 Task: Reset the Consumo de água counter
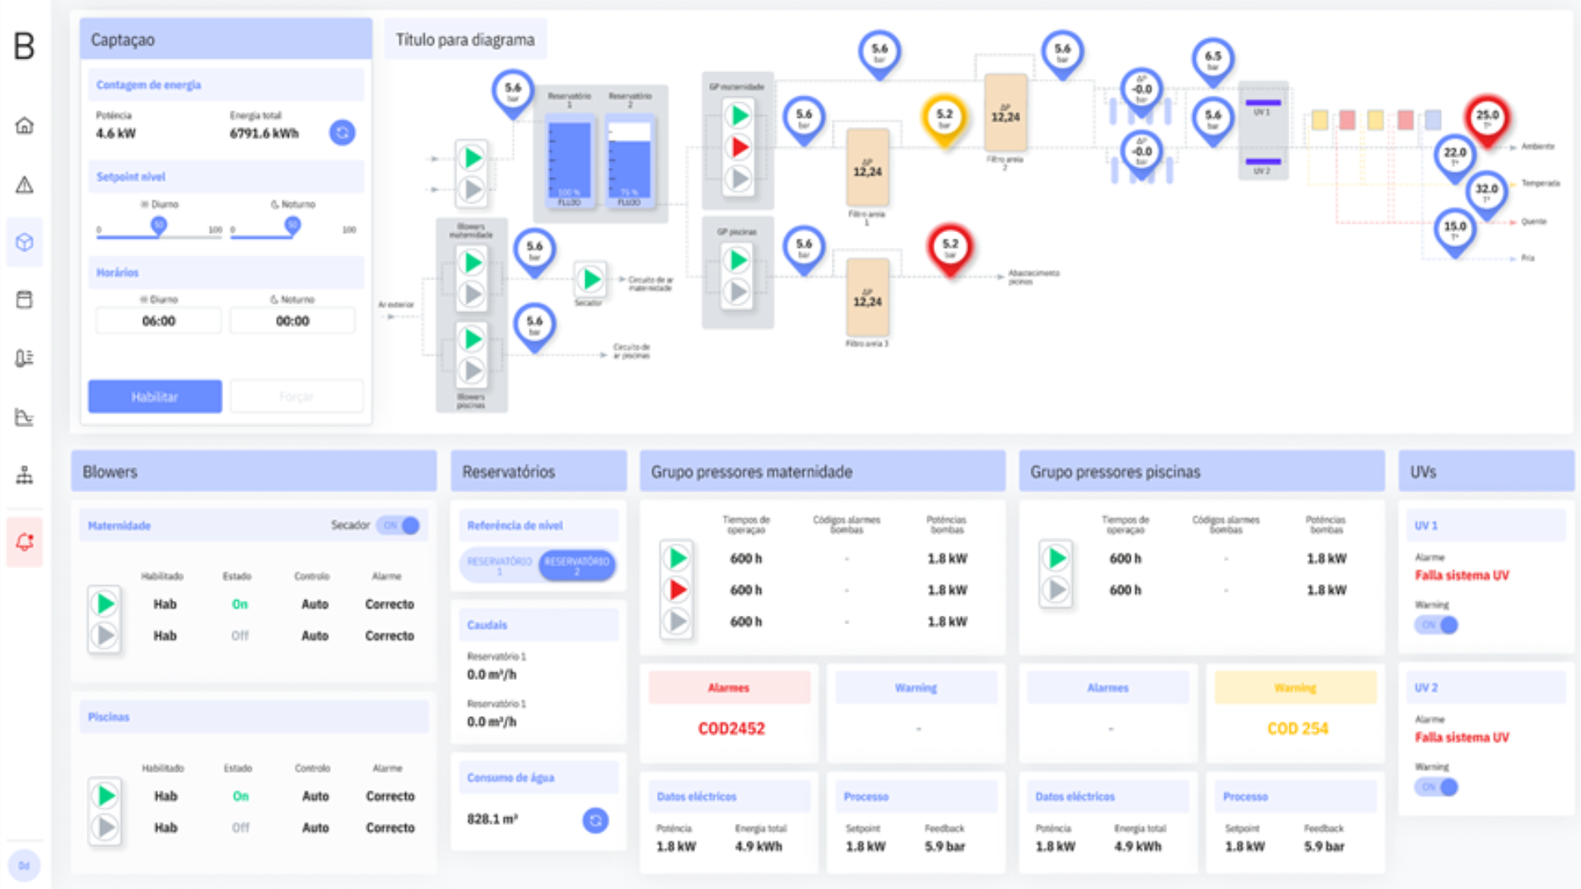[x=595, y=820]
